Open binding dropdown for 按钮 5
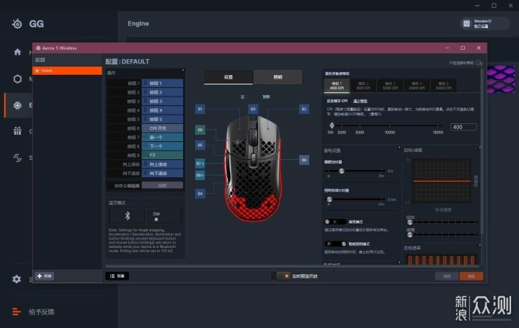This screenshot has height=328, width=519. (162, 119)
